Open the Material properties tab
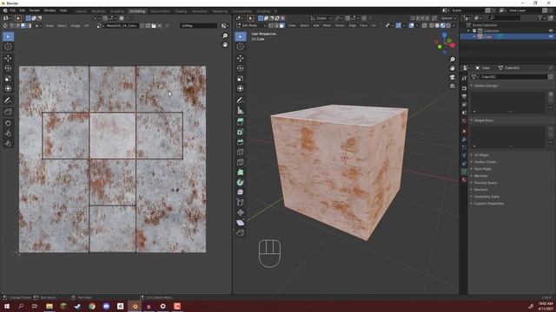Screen dimensions: 556x312 pos(464,179)
